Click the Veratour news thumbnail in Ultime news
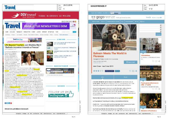 click(x=50, y=58)
